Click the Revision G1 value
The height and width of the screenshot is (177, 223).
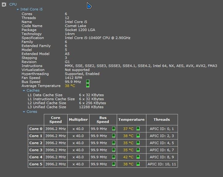67,62
